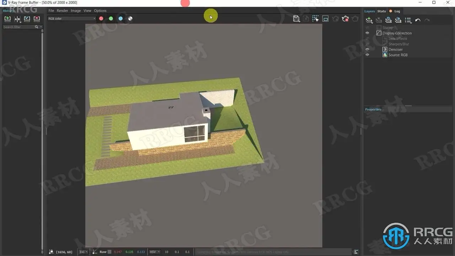455x256 pixels.
Task: Save the rendered image to file
Action: coord(296,18)
